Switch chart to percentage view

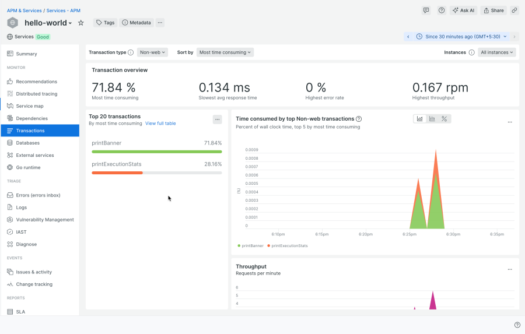click(x=444, y=119)
